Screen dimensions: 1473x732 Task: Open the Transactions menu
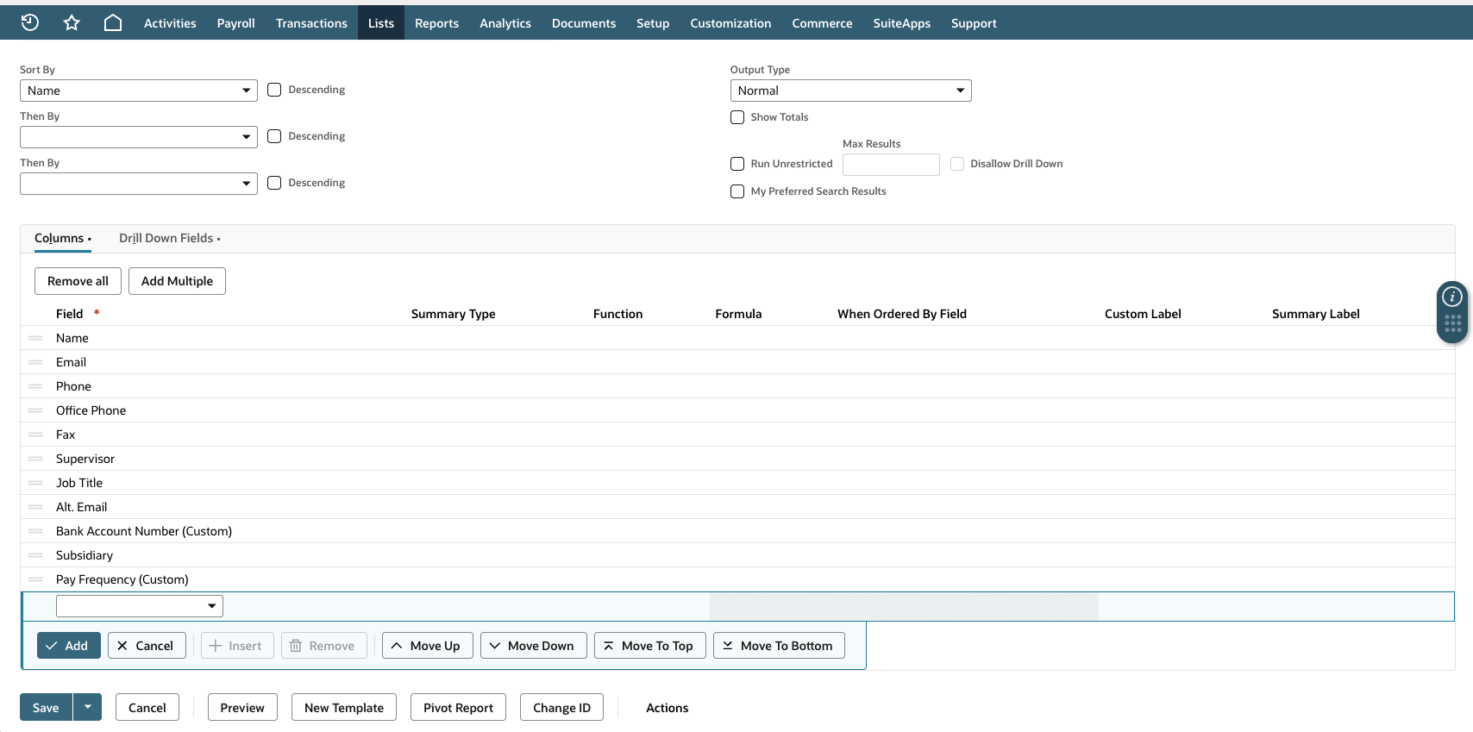tap(311, 23)
